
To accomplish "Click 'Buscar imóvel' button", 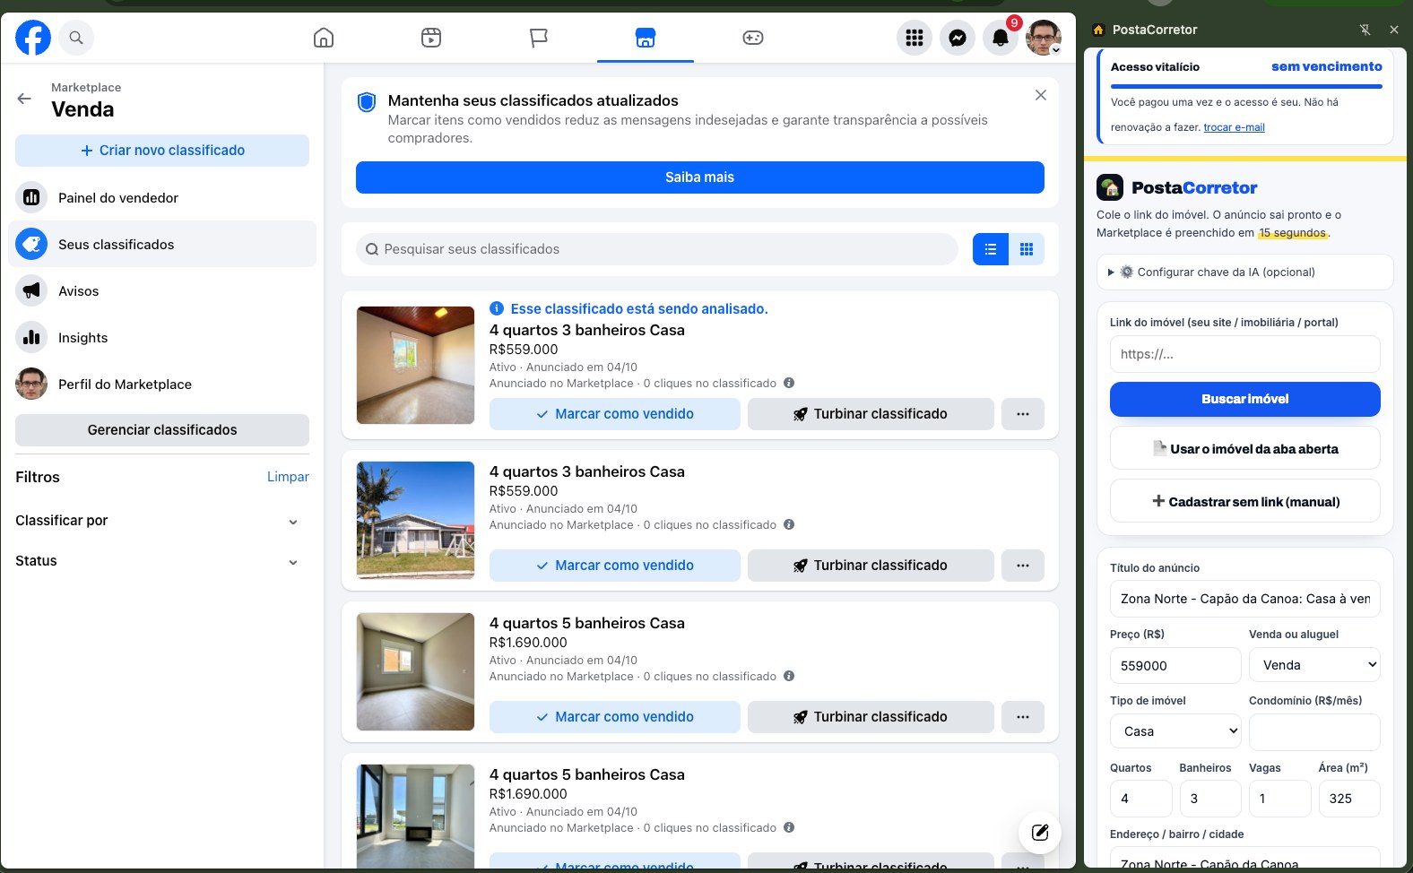I will 1245,399.
